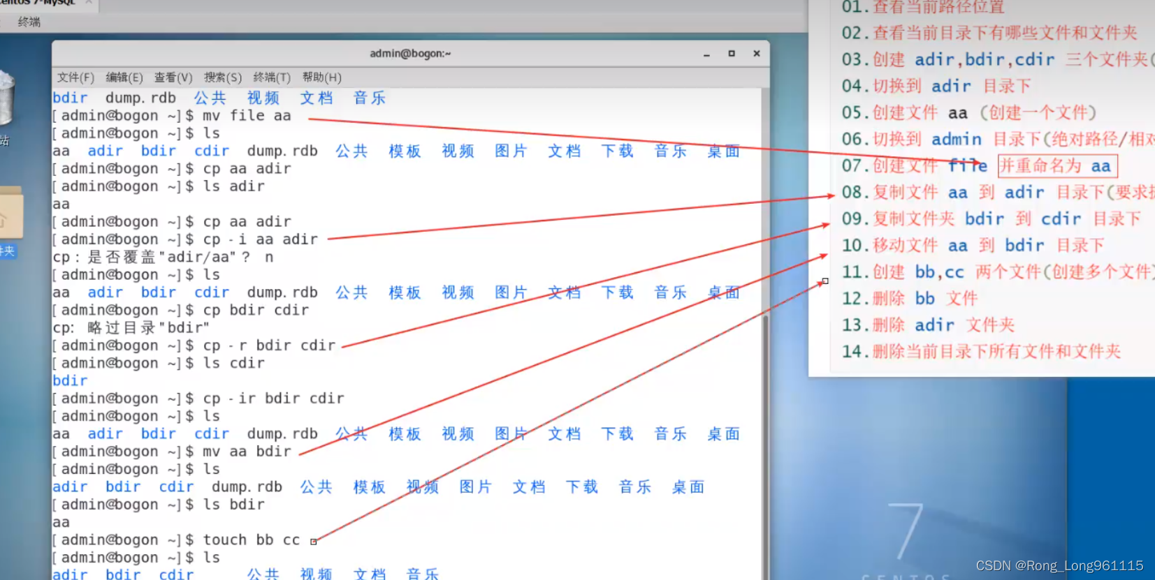Click step 14 删除当前目录下所有文件和文件夹
This screenshot has height=580, width=1155.
point(981,351)
